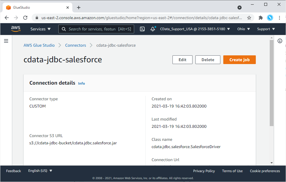Open the info panel circle icon
The height and width of the screenshot is (182, 286).
coord(280,41)
